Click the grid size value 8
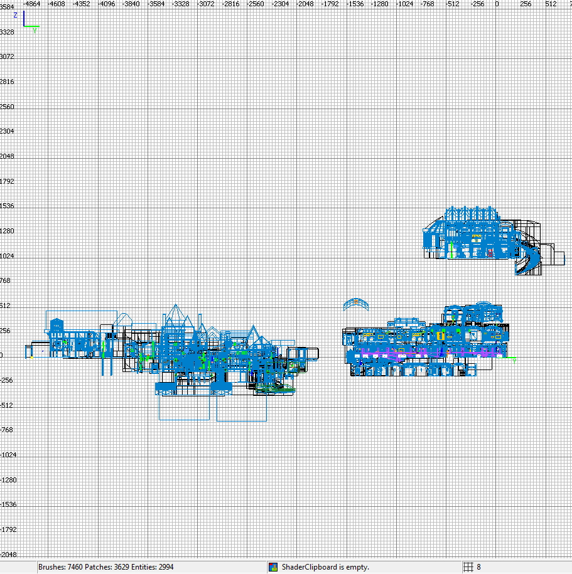Viewport: 572px width, 574px height. (x=478, y=567)
